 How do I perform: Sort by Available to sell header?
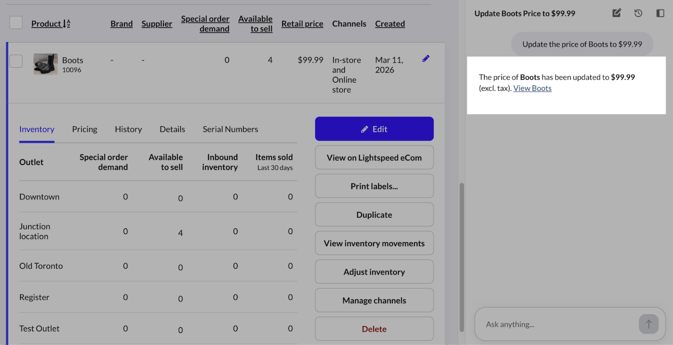click(x=255, y=24)
